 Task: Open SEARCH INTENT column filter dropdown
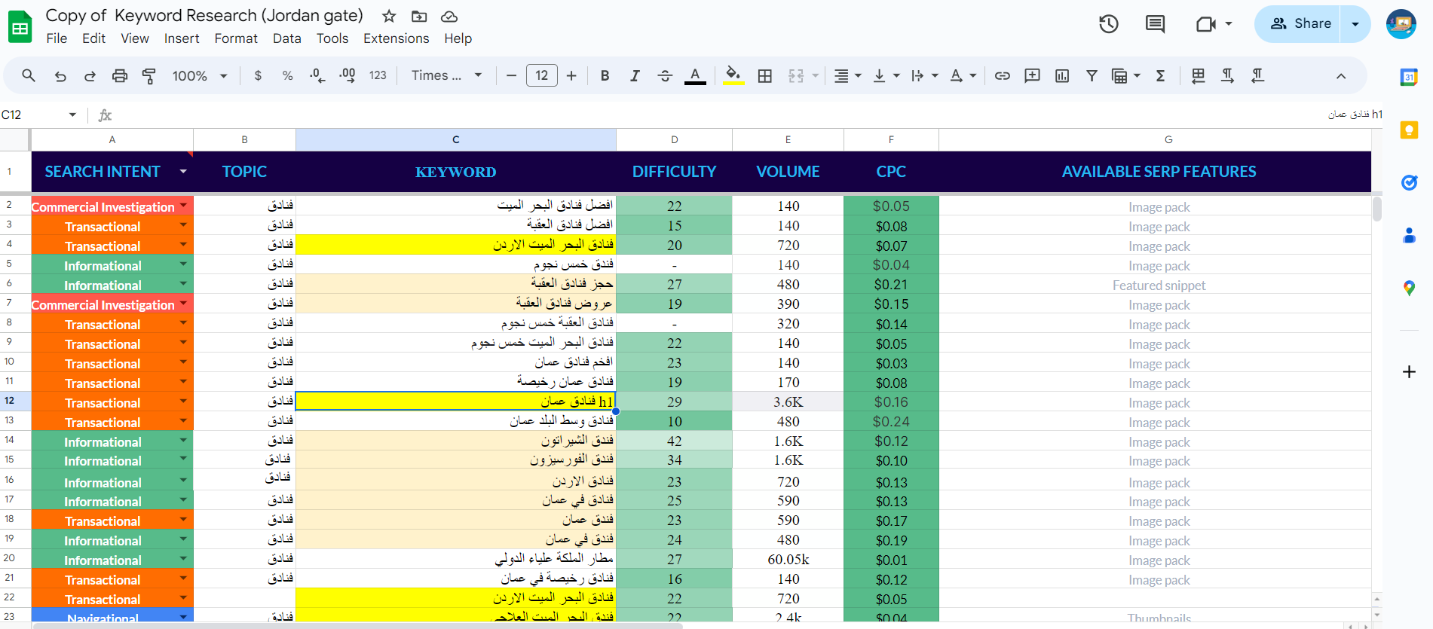183,172
